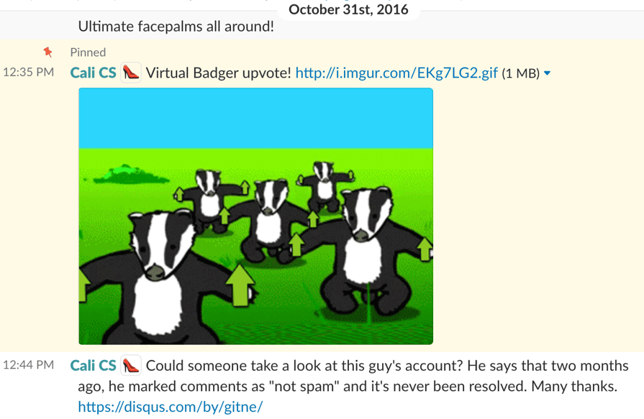The image size is (644, 419).
Task: Click the "Virtual Badger upvote!" message text
Action: coord(219,73)
